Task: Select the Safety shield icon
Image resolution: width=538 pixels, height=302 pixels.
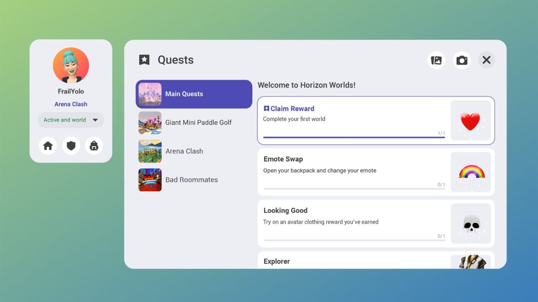Action: coord(71,145)
